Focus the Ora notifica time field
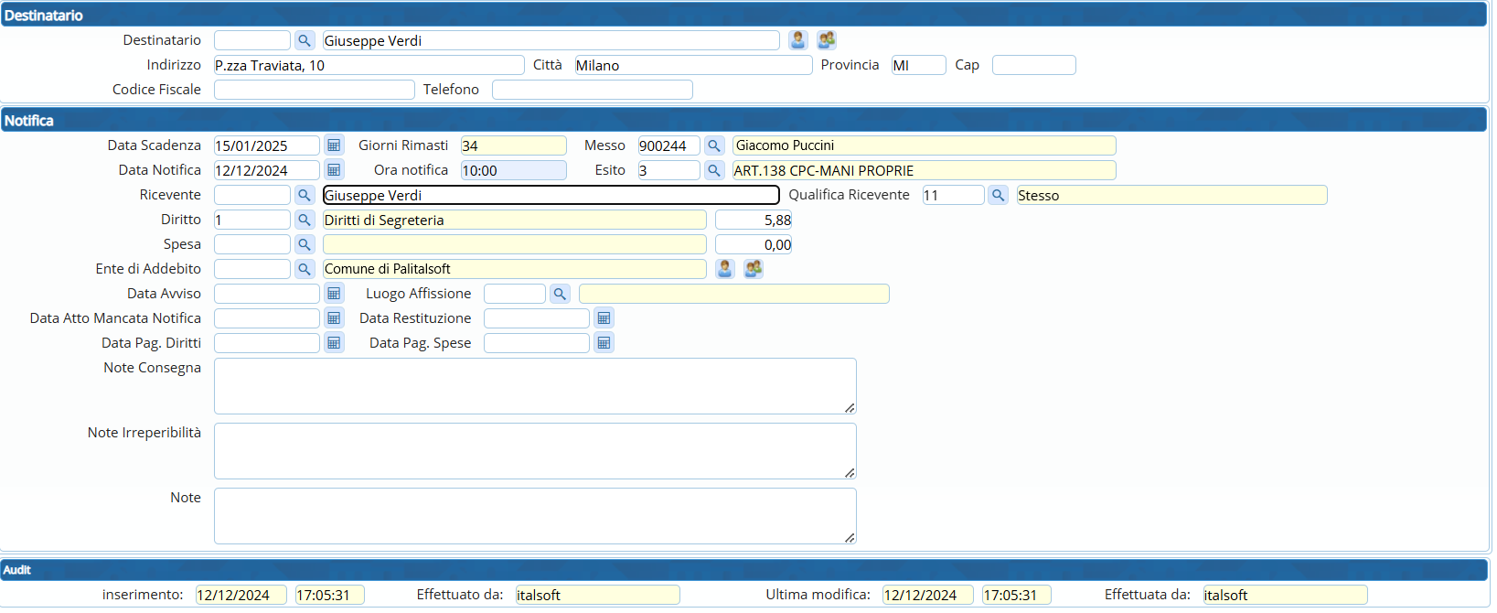This screenshot has height=613, width=1497. 513,170
